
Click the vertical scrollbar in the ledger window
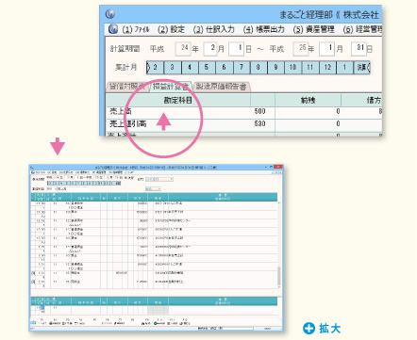(278, 245)
